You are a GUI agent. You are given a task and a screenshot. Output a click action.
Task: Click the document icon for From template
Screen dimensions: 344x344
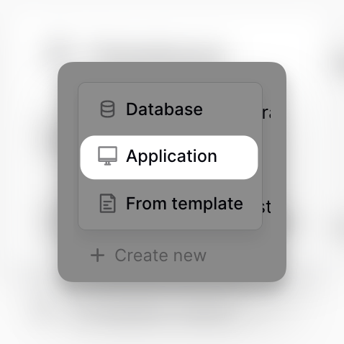click(107, 204)
